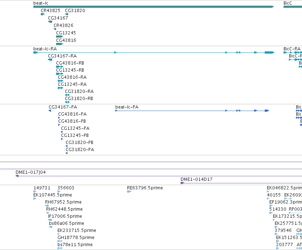Click the BicC gene label

[x=287, y=3]
